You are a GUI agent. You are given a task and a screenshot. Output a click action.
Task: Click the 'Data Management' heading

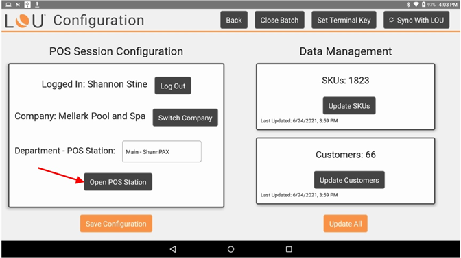tap(346, 51)
